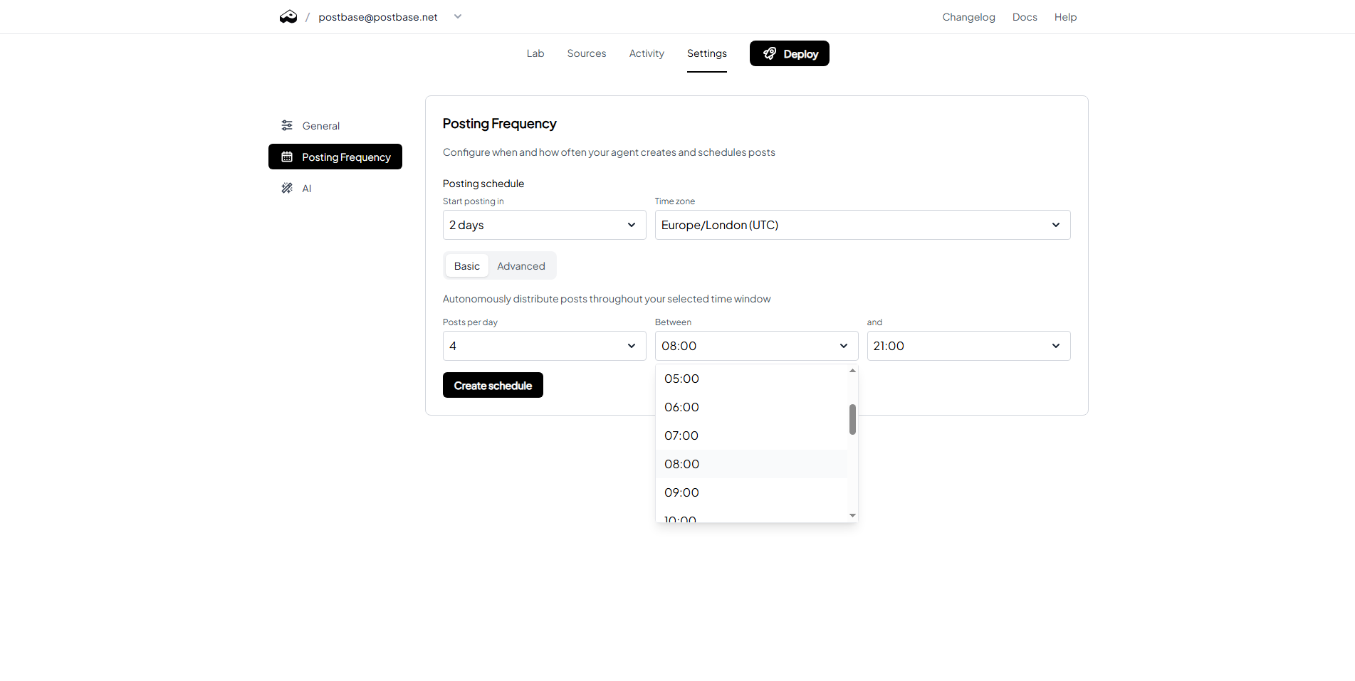Click the Postbase logo icon
Viewport: 1355px width, 681px height.
pyautogui.click(x=288, y=17)
